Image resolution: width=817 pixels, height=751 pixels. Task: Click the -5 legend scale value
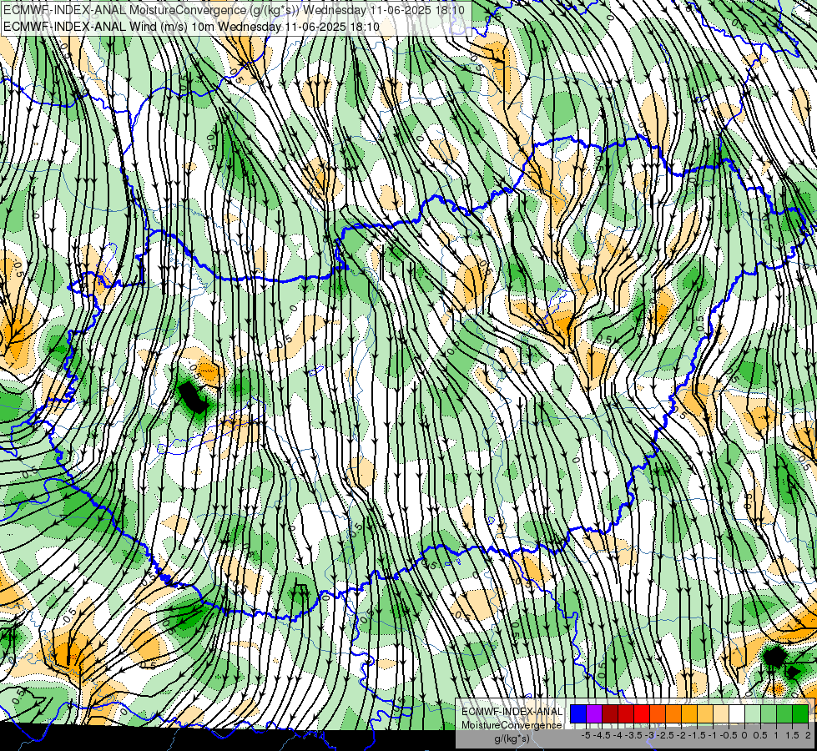[x=586, y=735]
